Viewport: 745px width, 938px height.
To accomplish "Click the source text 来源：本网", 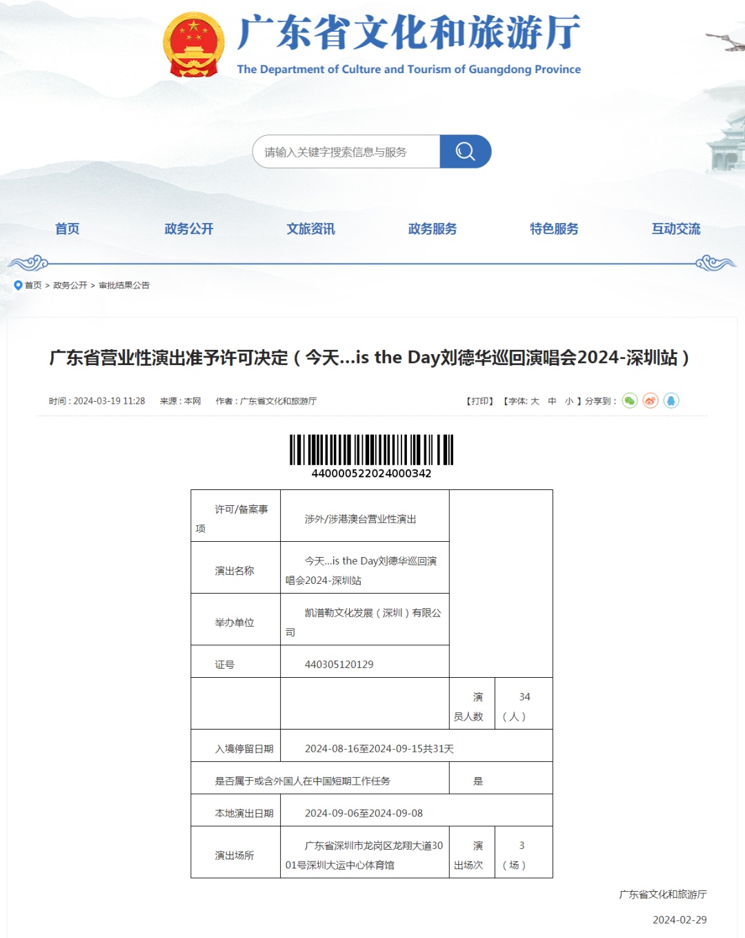I will [x=181, y=401].
